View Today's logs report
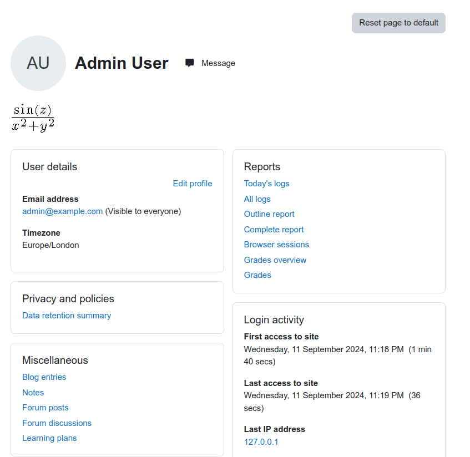This screenshot has height=457, width=470. point(266,184)
